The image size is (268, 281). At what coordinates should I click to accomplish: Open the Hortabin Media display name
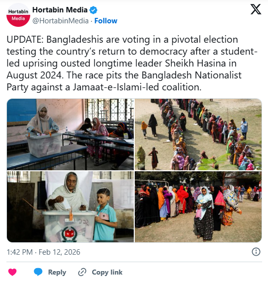(60, 10)
